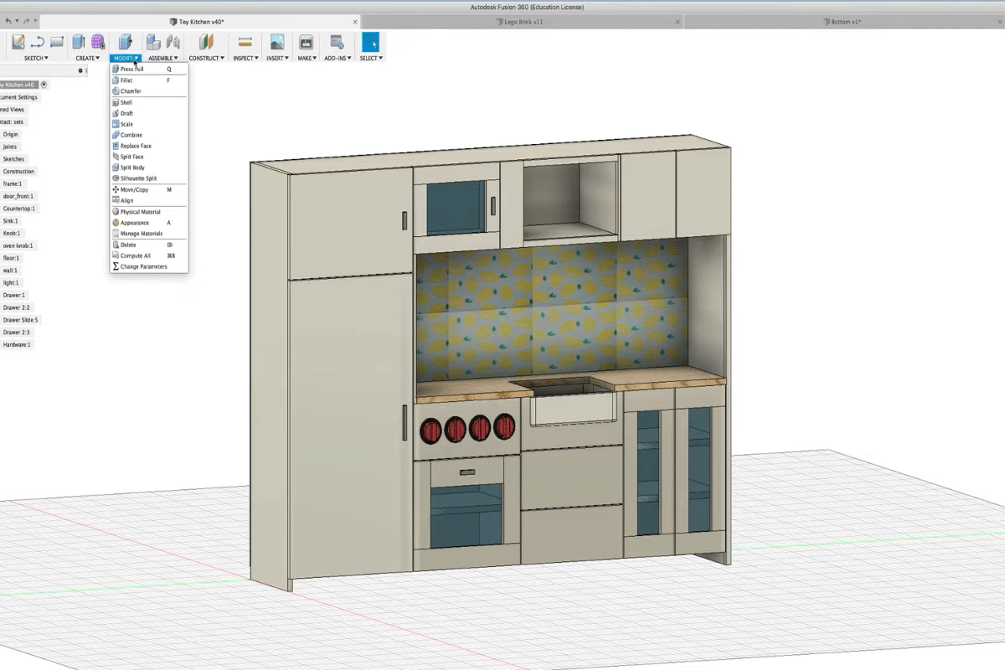Viewport: 1005px width, 670px height.
Task: Click the Joint icon in Assemble group
Action: pyautogui.click(x=173, y=42)
